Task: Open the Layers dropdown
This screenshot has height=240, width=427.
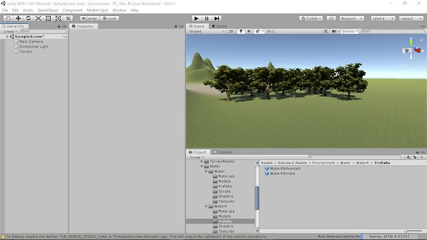Action: pyautogui.click(x=382, y=19)
